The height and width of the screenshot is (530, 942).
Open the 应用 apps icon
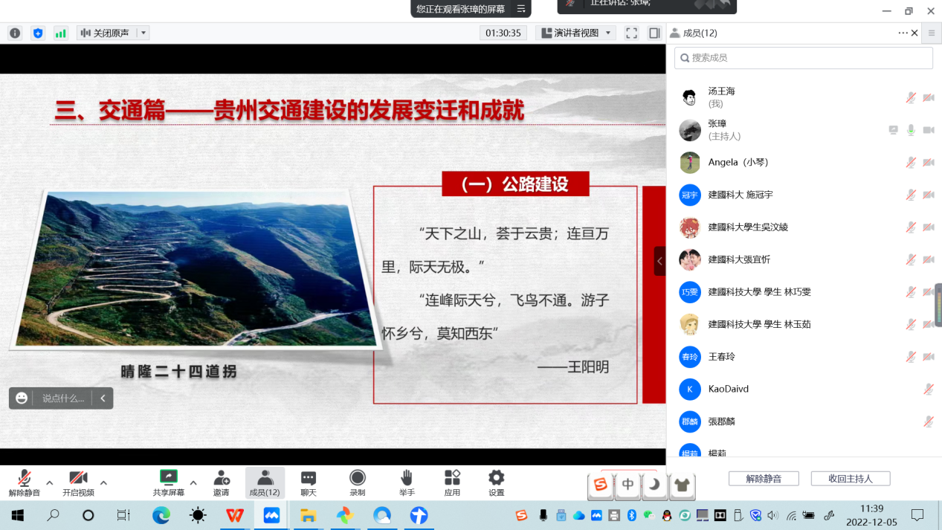pos(452,482)
